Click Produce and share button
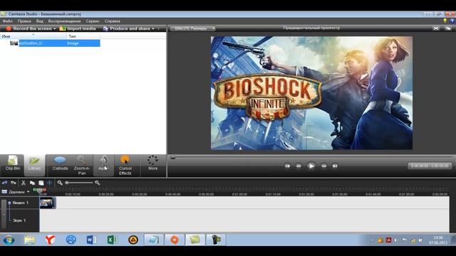Viewport: 456px width, 256px height. (127, 28)
